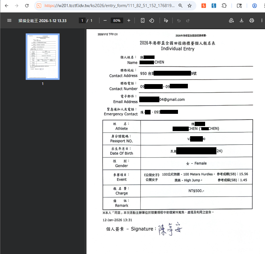Click the fit to page icon
The width and height of the screenshot is (265, 254).
(x=143, y=20)
